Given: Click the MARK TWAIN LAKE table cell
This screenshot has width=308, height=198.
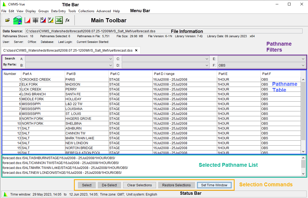Looking at the screenshot, I should [x=87, y=138].
